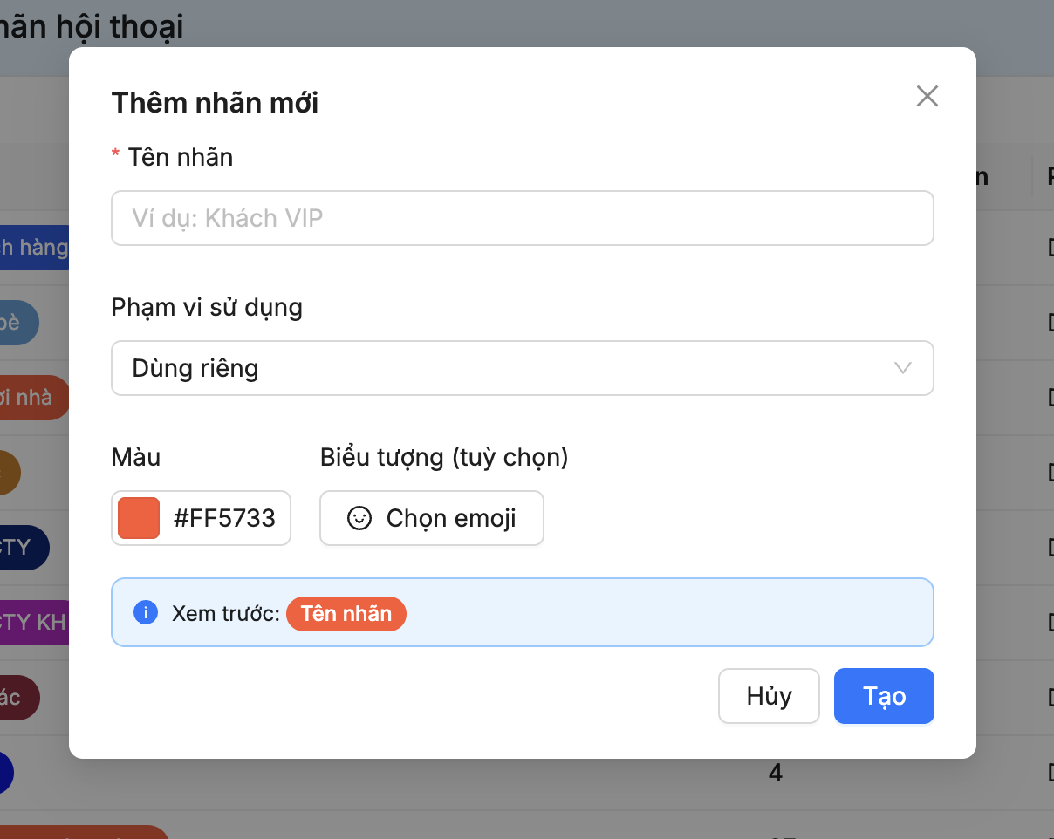This screenshot has height=839, width=1054.
Task: Click the Tên nhãn preview tag
Action: coord(346,613)
